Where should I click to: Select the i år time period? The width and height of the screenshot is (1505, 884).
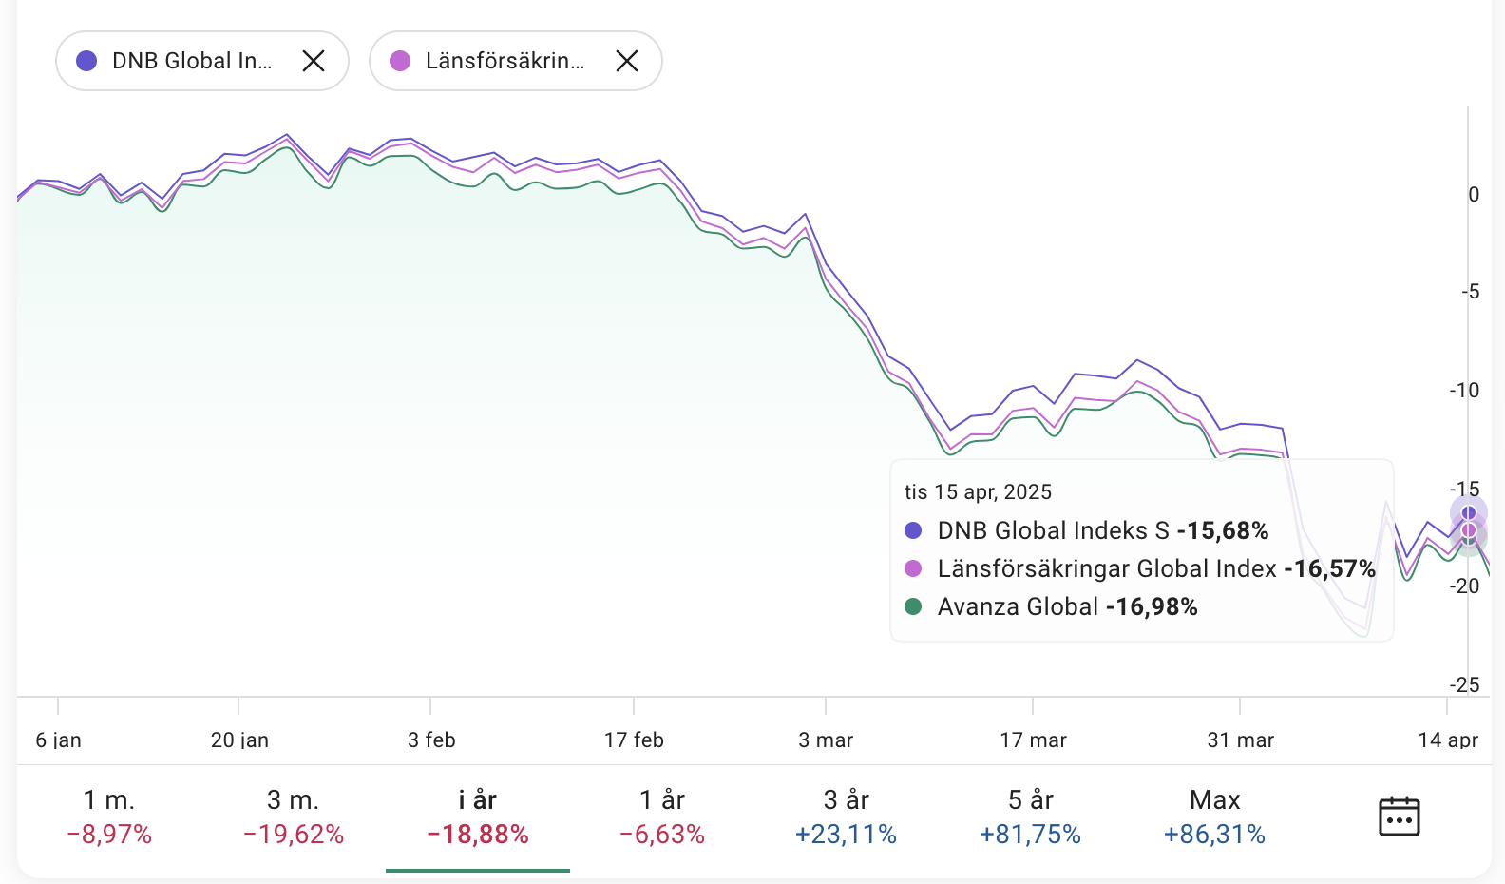pyautogui.click(x=478, y=817)
